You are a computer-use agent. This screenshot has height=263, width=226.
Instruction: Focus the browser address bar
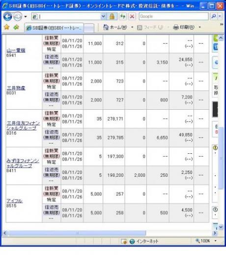point(66,17)
